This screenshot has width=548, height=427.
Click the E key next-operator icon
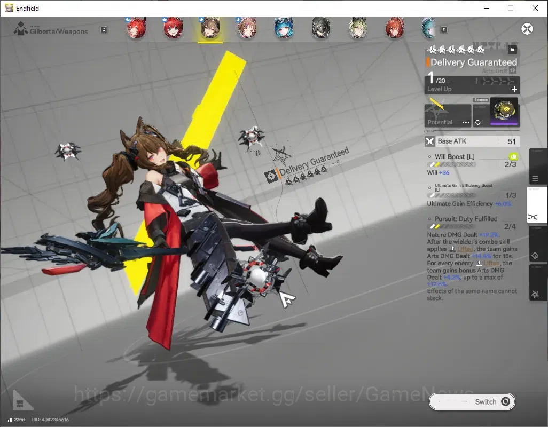point(444,30)
